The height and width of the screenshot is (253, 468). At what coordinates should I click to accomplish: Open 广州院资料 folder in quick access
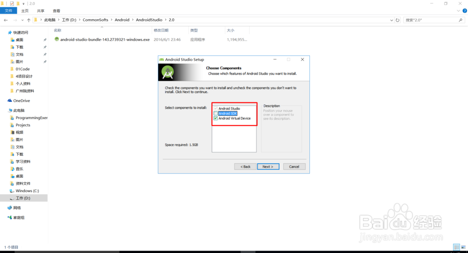click(25, 91)
